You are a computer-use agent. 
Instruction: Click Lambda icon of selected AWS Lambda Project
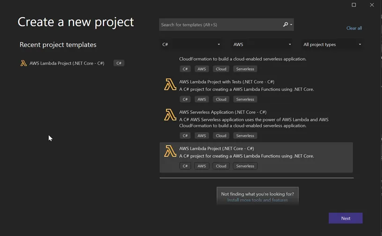(170, 151)
